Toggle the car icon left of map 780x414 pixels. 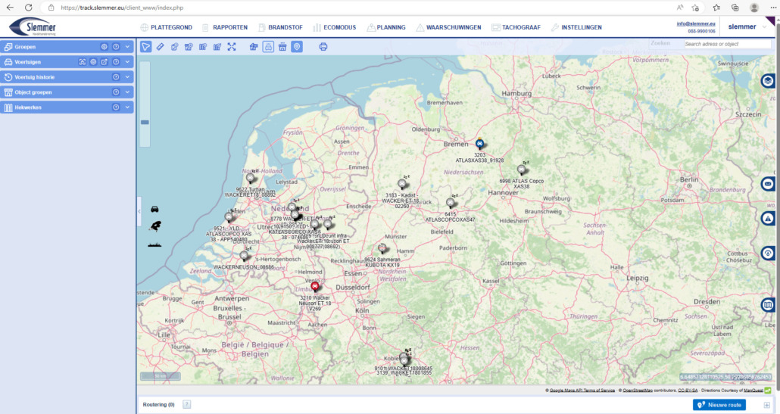tap(154, 209)
